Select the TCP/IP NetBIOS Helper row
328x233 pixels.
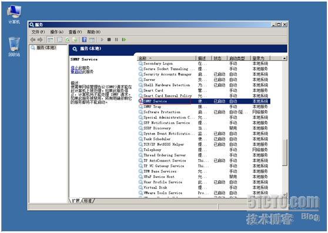click(204, 144)
